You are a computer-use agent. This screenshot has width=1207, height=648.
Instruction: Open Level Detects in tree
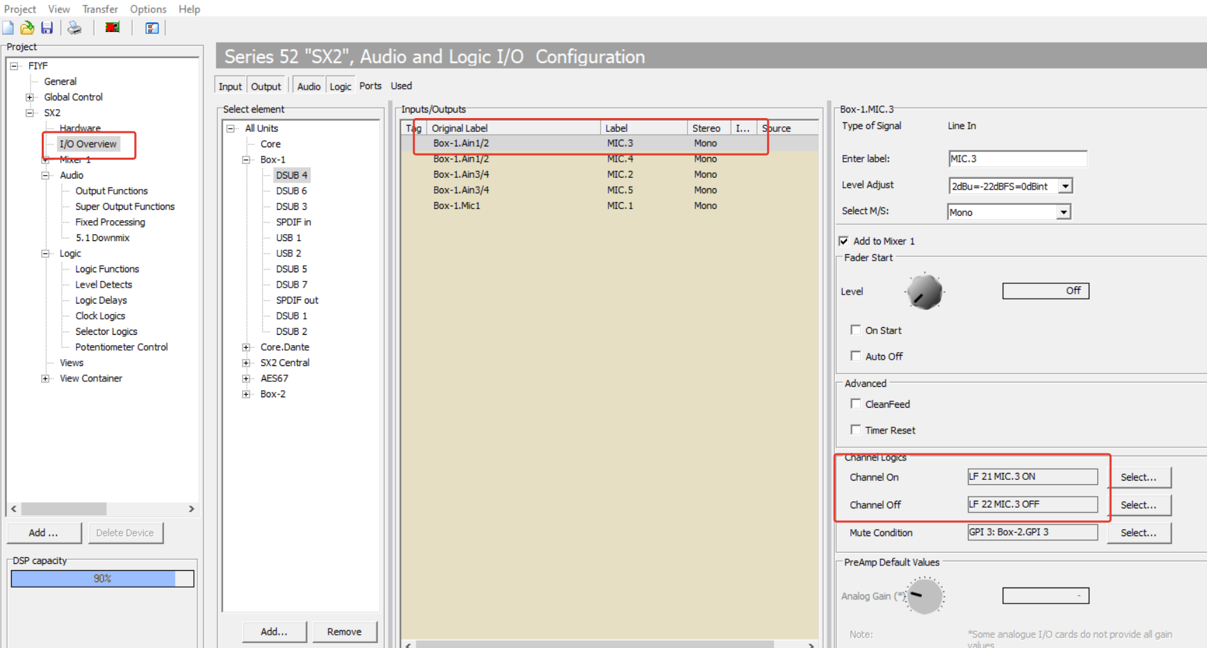(104, 285)
